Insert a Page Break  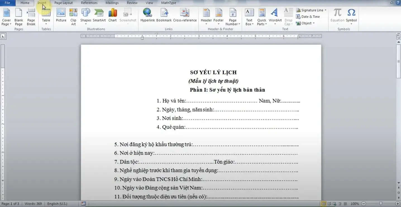[31, 17]
